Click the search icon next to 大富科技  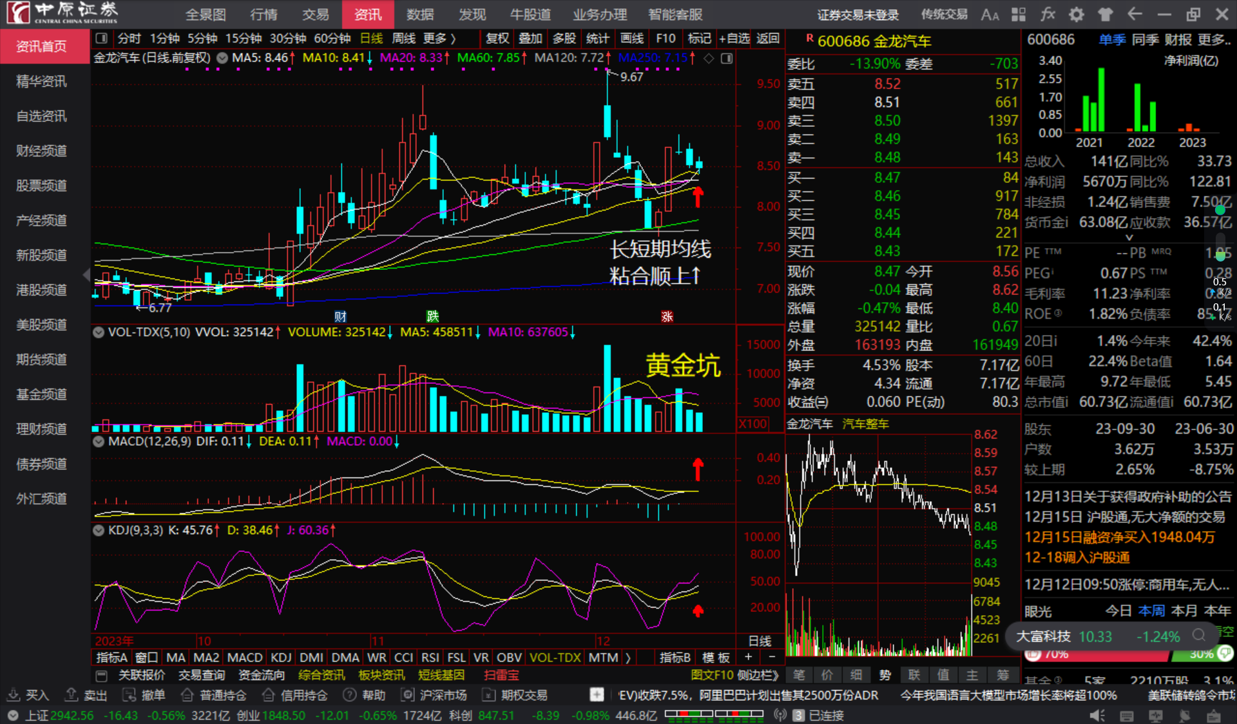pos(1199,635)
